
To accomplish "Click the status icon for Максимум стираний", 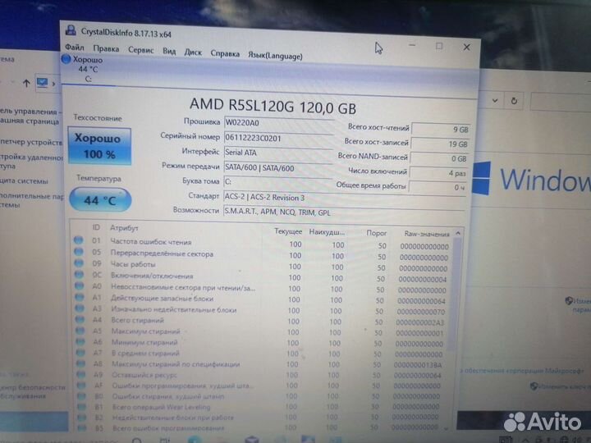I will pos(80,331).
